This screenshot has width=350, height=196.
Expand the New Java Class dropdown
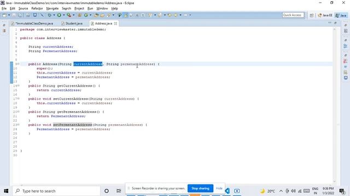[90, 15]
